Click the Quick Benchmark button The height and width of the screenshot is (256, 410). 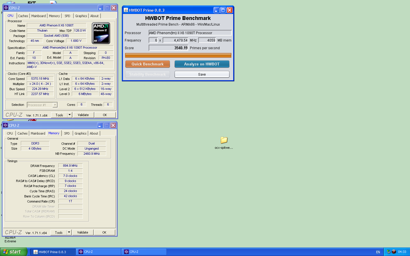point(147,64)
